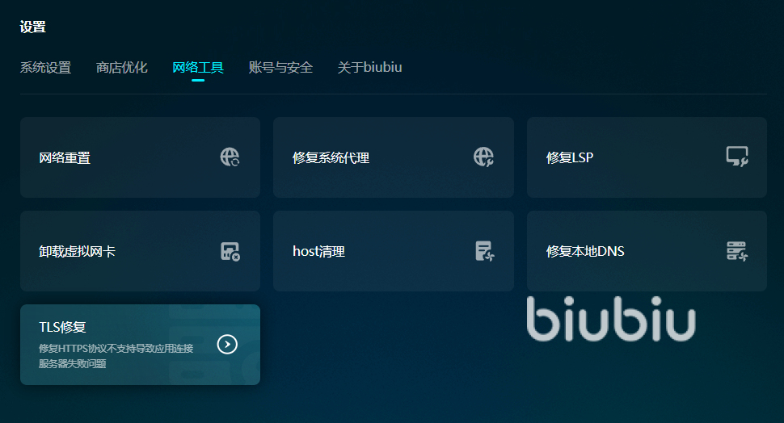Switch to the 系统设置 tab
Screen dimensions: 784x423
click(x=45, y=68)
